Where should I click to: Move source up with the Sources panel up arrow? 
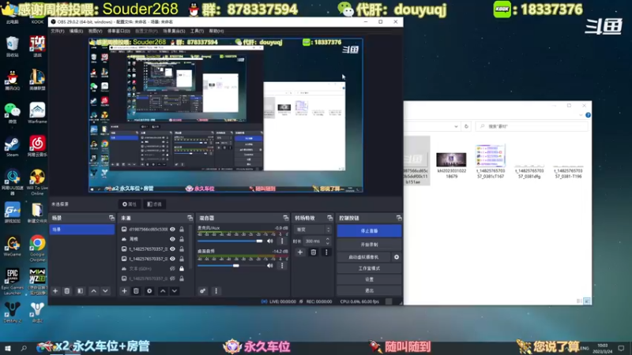pyautogui.click(x=163, y=291)
